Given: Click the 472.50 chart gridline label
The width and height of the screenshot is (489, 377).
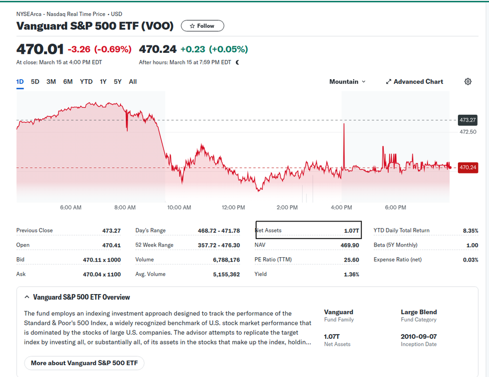Looking at the screenshot, I should (468, 132).
